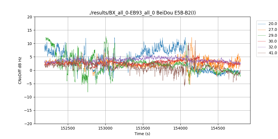Click the 154500 x-axis tick label
This screenshot has height=139, width=278.
[218, 128]
